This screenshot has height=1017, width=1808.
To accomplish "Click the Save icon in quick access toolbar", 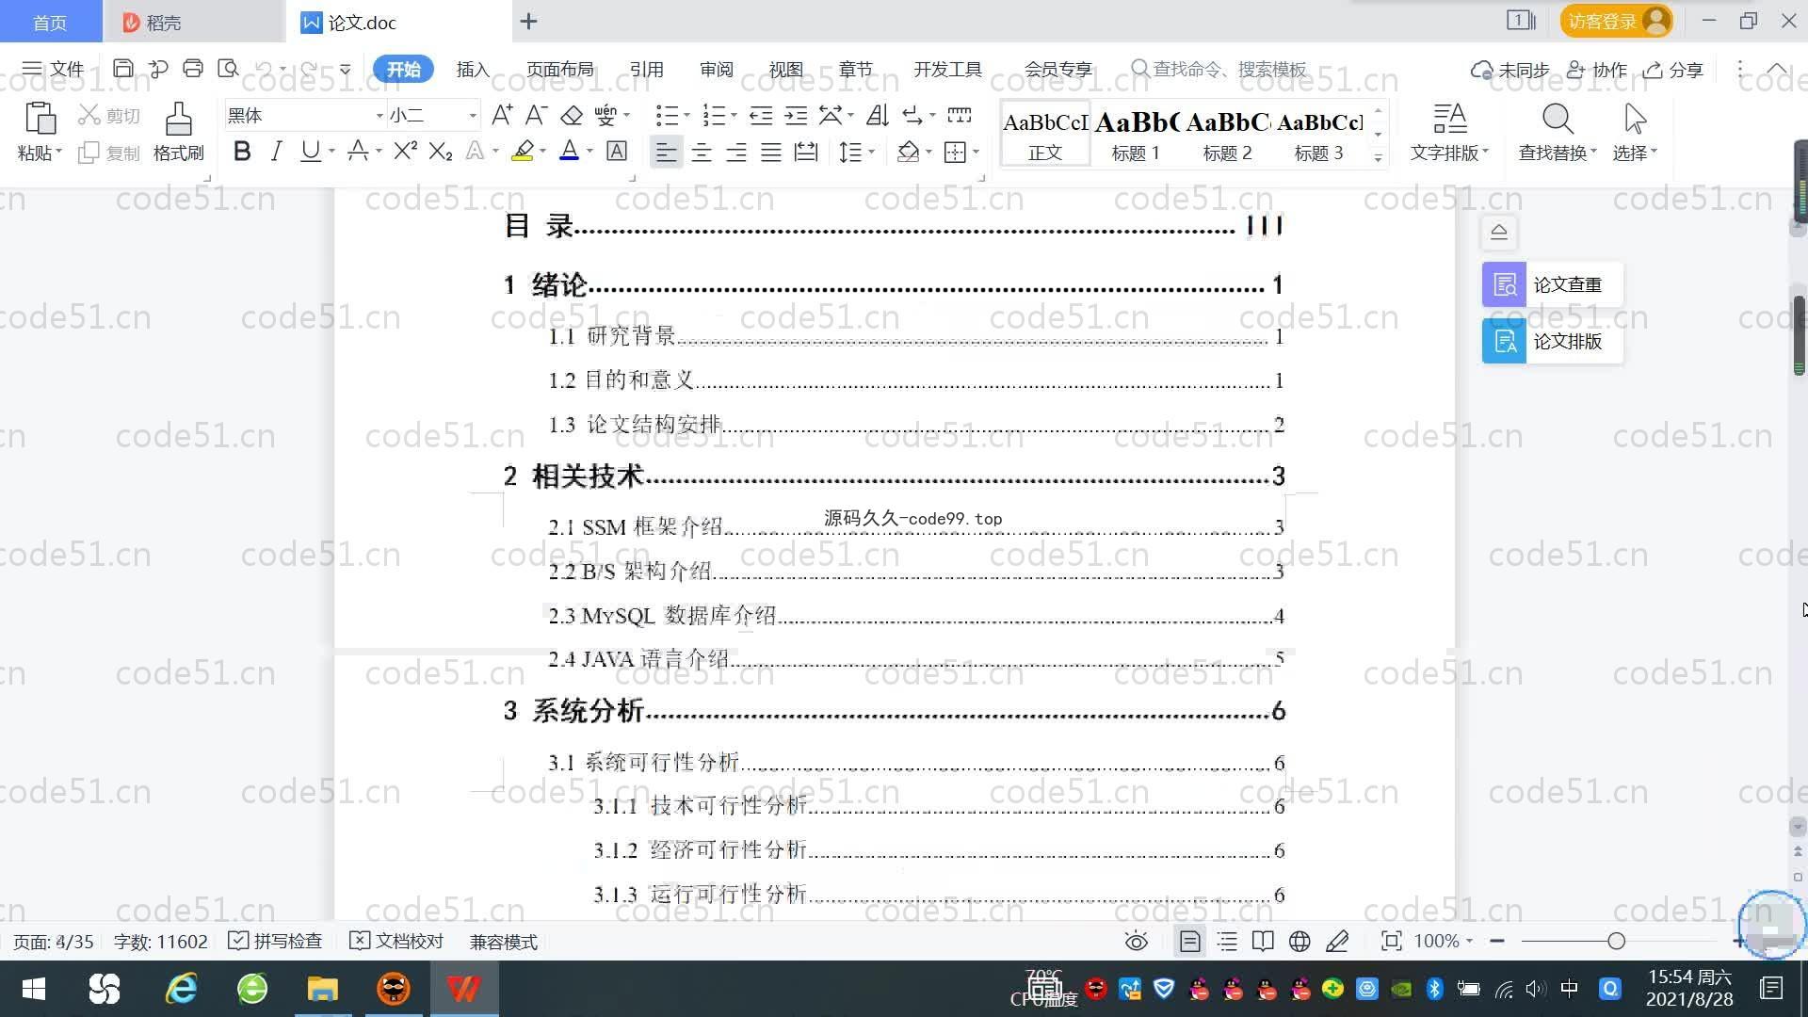I will pyautogui.click(x=122, y=69).
